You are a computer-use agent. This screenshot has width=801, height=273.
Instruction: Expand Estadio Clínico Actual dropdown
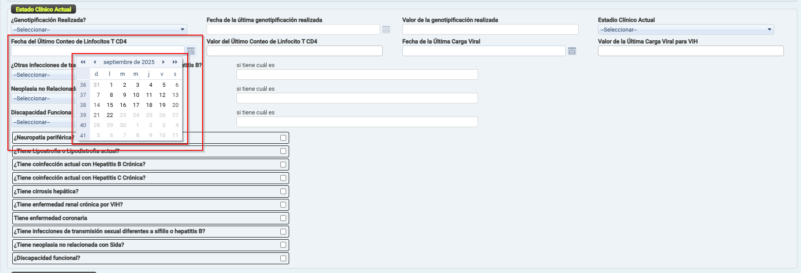[685, 29]
